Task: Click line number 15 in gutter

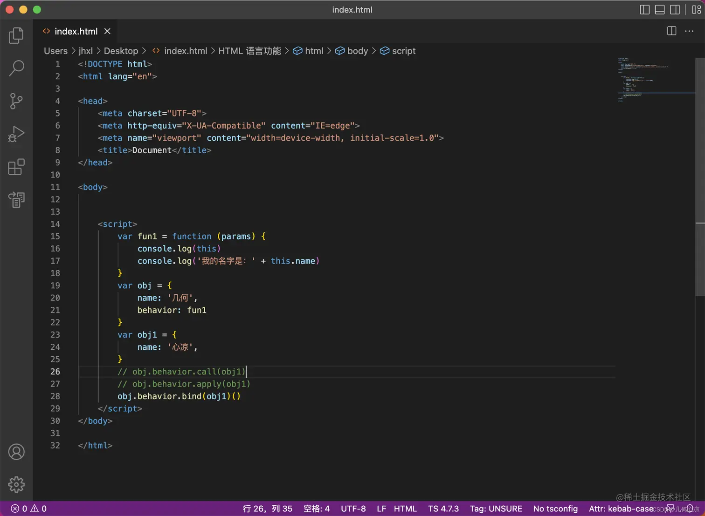Action: (x=55, y=237)
